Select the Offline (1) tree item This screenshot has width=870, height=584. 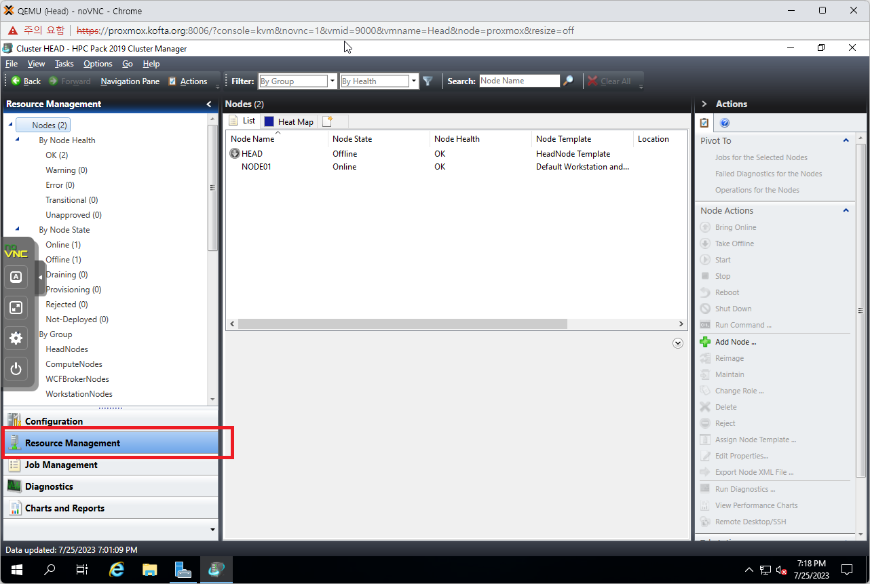point(63,260)
